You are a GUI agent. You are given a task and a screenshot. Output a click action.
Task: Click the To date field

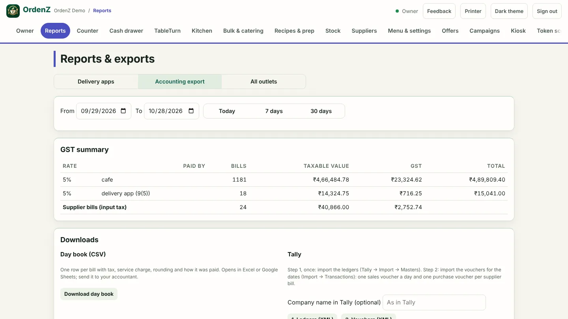coord(172,111)
